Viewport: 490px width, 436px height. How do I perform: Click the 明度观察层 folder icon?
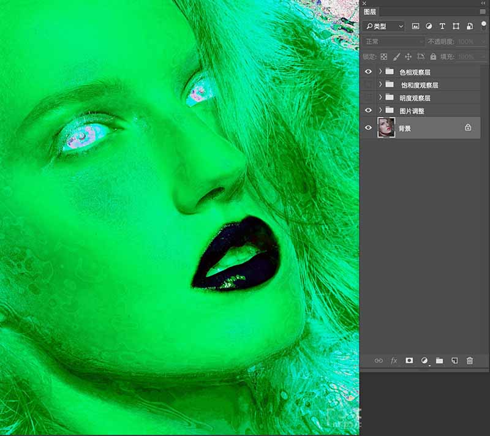point(390,97)
